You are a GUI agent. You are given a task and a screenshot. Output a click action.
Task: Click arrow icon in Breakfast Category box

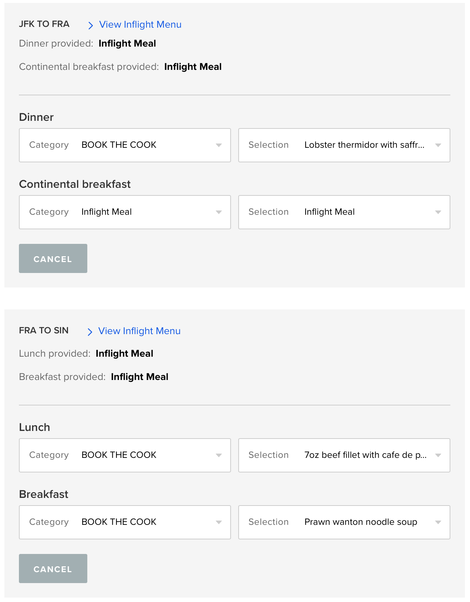pyautogui.click(x=219, y=522)
